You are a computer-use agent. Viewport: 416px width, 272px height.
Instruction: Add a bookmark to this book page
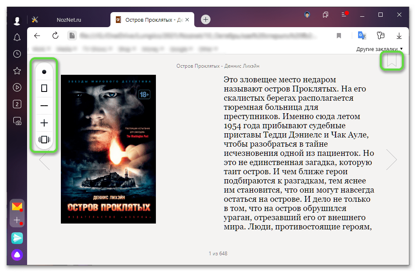click(391, 61)
